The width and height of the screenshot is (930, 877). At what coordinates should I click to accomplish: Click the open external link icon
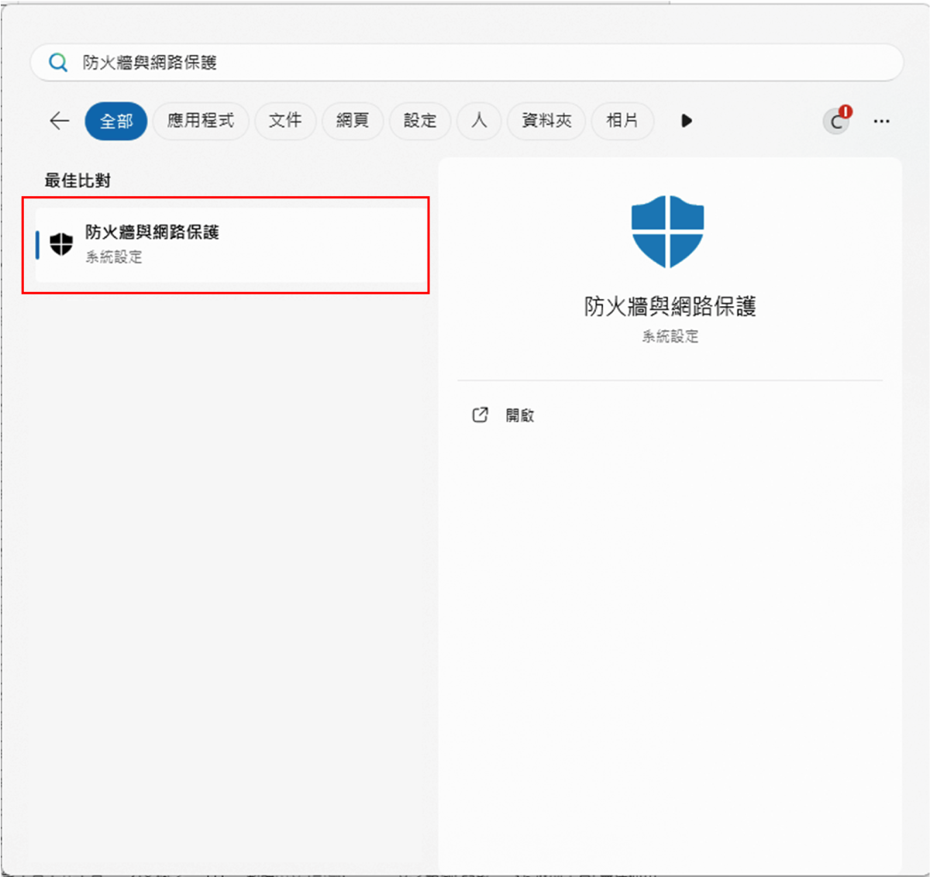(x=480, y=415)
